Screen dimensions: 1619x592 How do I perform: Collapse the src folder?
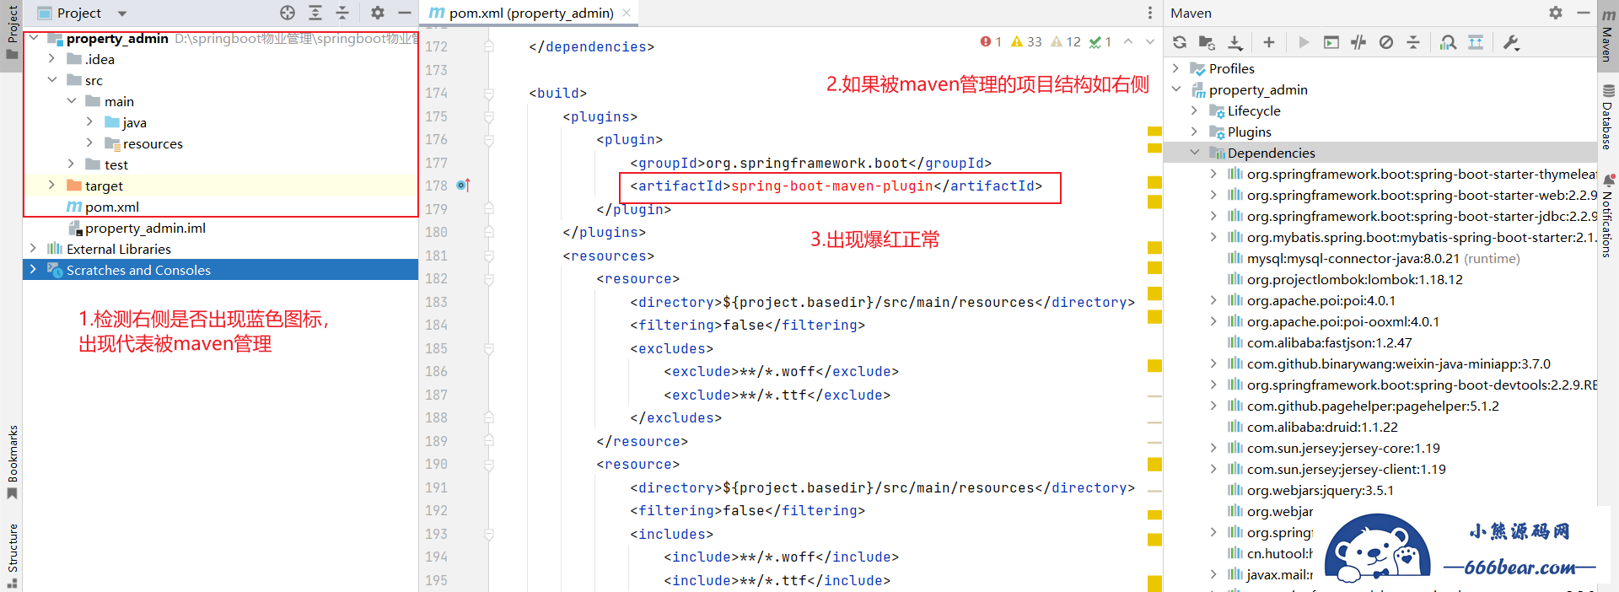[x=52, y=80]
